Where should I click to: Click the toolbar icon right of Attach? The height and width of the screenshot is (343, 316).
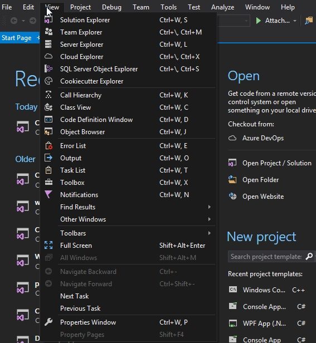point(309,21)
